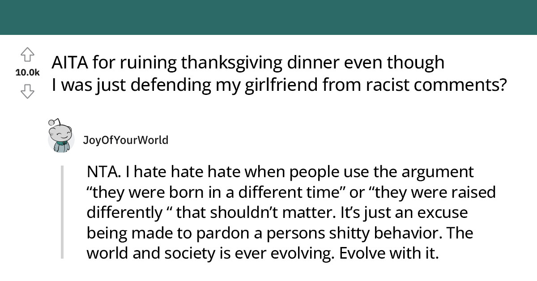537x281 pixels.
Task: Click the teal banner at the top
Action: (268, 17)
